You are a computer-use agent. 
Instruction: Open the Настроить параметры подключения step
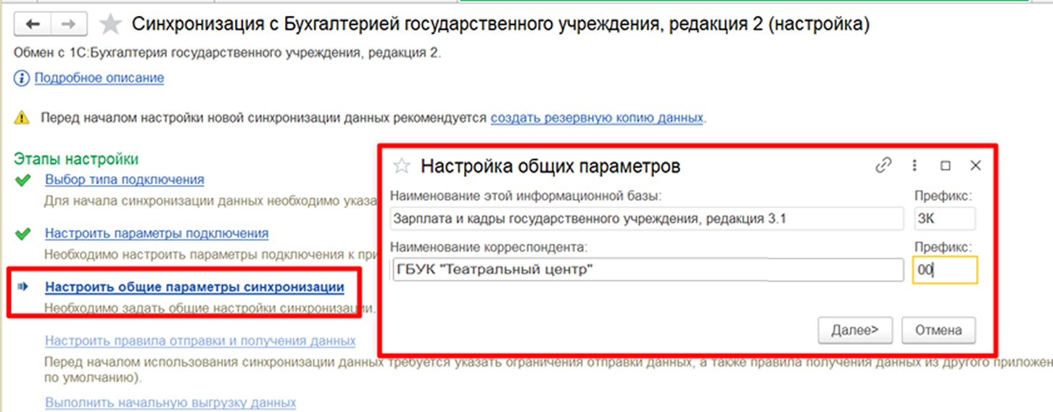(157, 233)
